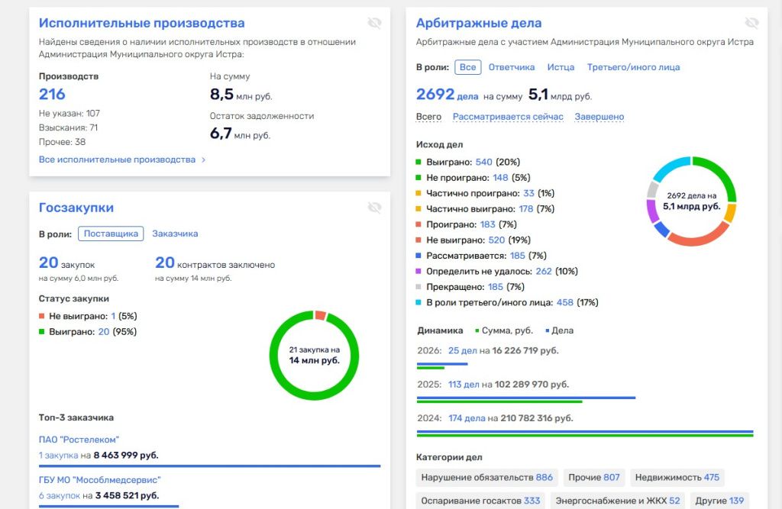Select the Недвижимость 475 category chip
The image size is (782, 509).
(677, 477)
